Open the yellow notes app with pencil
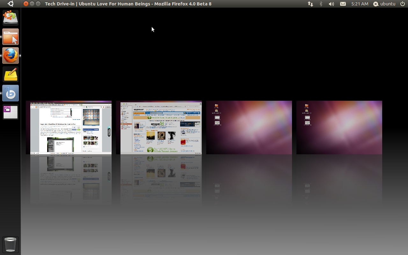Image resolution: width=408 pixels, height=255 pixels. coord(11,74)
